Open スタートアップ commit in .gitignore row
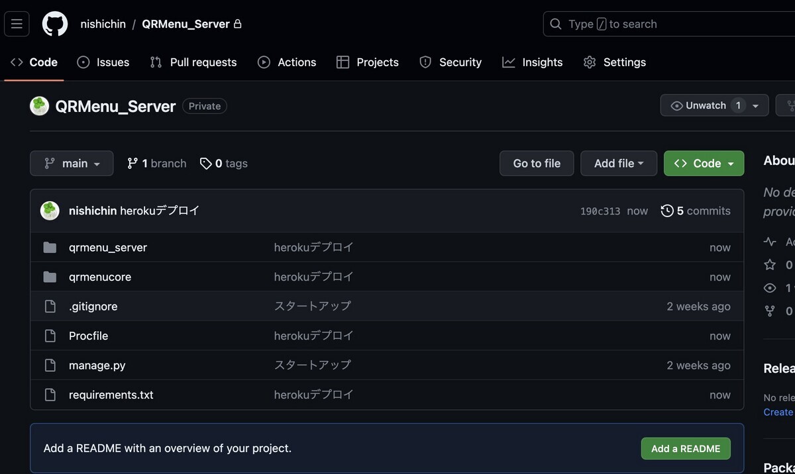Image resolution: width=795 pixels, height=474 pixels. pyautogui.click(x=313, y=307)
